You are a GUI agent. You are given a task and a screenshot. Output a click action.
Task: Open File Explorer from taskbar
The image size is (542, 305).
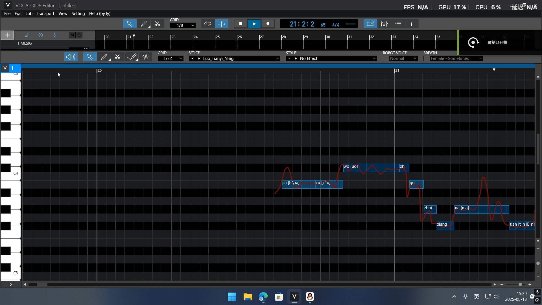tap(248, 297)
